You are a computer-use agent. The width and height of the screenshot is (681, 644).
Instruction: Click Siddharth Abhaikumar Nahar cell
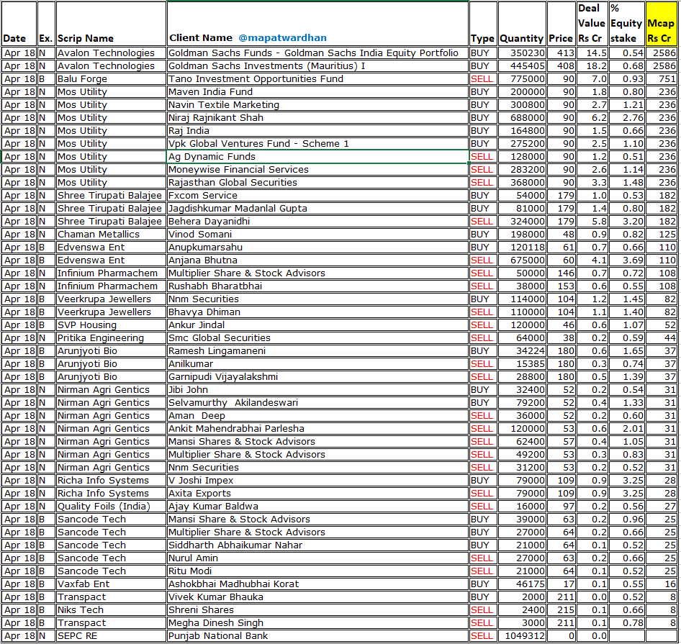point(317,545)
